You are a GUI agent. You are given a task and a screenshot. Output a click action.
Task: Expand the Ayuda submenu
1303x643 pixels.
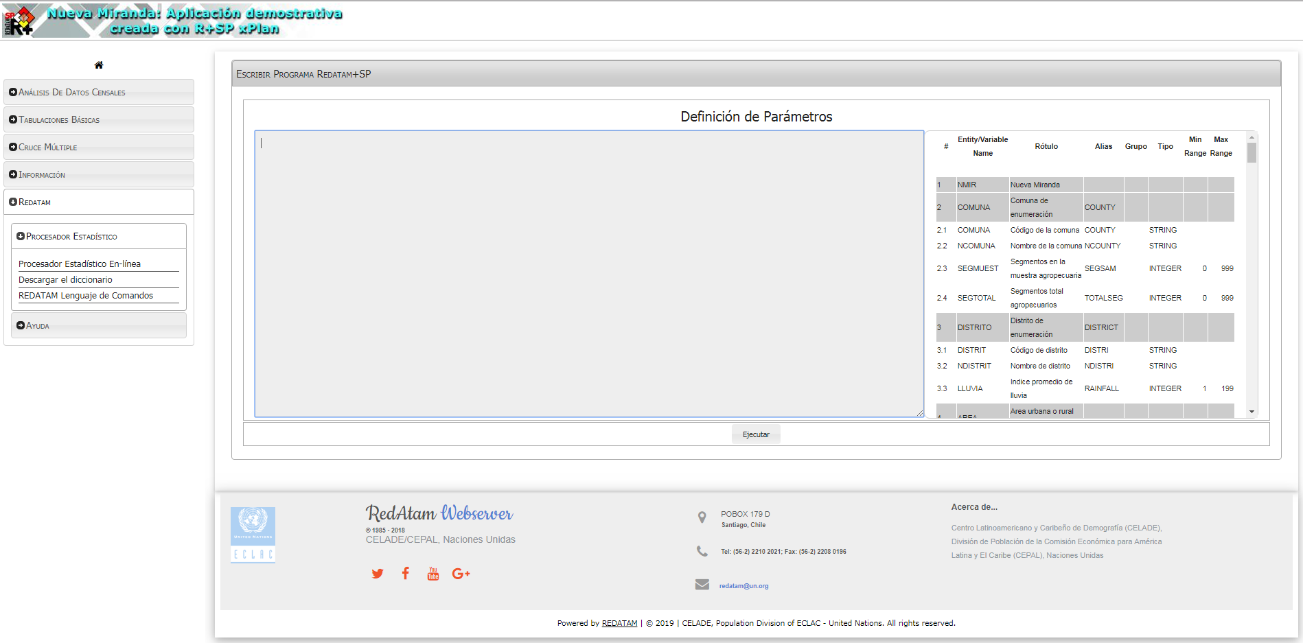99,325
